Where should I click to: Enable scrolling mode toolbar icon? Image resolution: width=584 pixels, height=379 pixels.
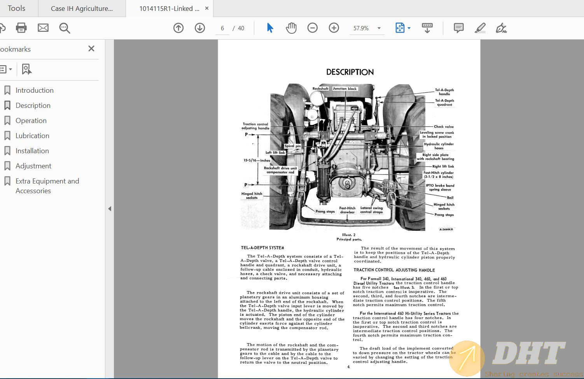point(427,28)
